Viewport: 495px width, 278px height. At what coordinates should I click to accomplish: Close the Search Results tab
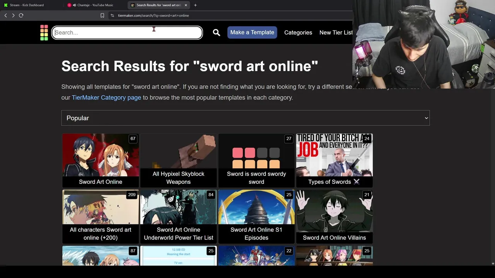pyautogui.click(x=186, y=5)
